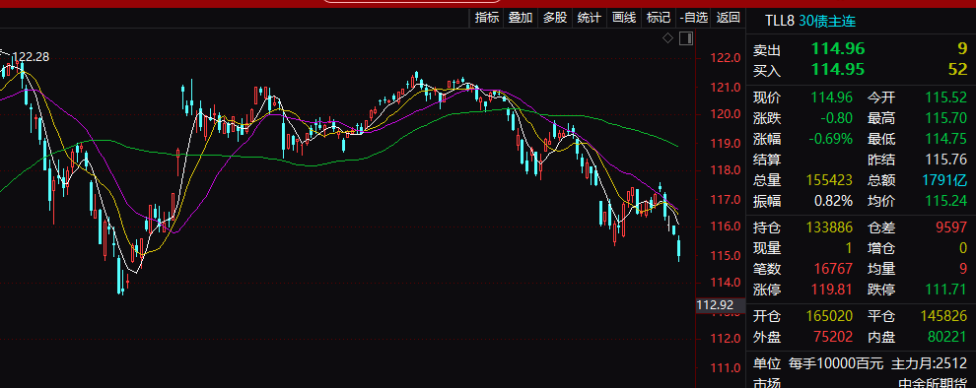Select the TLL8 contract code
976x388 pixels.
coord(780,21)
